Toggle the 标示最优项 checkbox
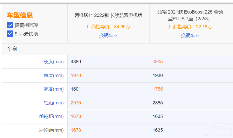Image resolution: width=233 pixels, height=138 pixels. (10, 34)
